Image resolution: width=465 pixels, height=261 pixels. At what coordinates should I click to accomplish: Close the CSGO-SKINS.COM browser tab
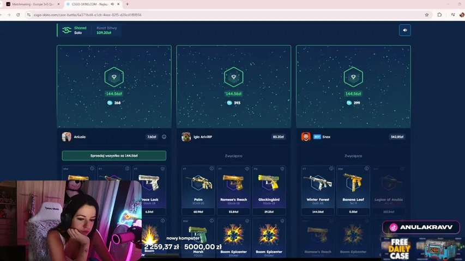point(118,4)
